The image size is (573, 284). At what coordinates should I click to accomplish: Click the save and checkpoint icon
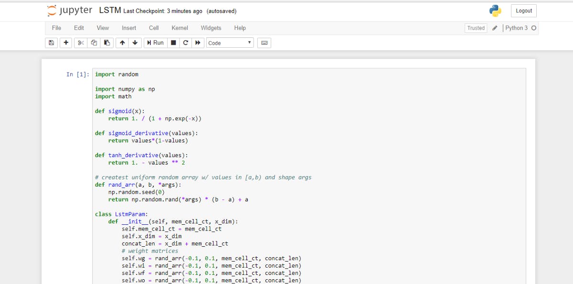(52, 43)
